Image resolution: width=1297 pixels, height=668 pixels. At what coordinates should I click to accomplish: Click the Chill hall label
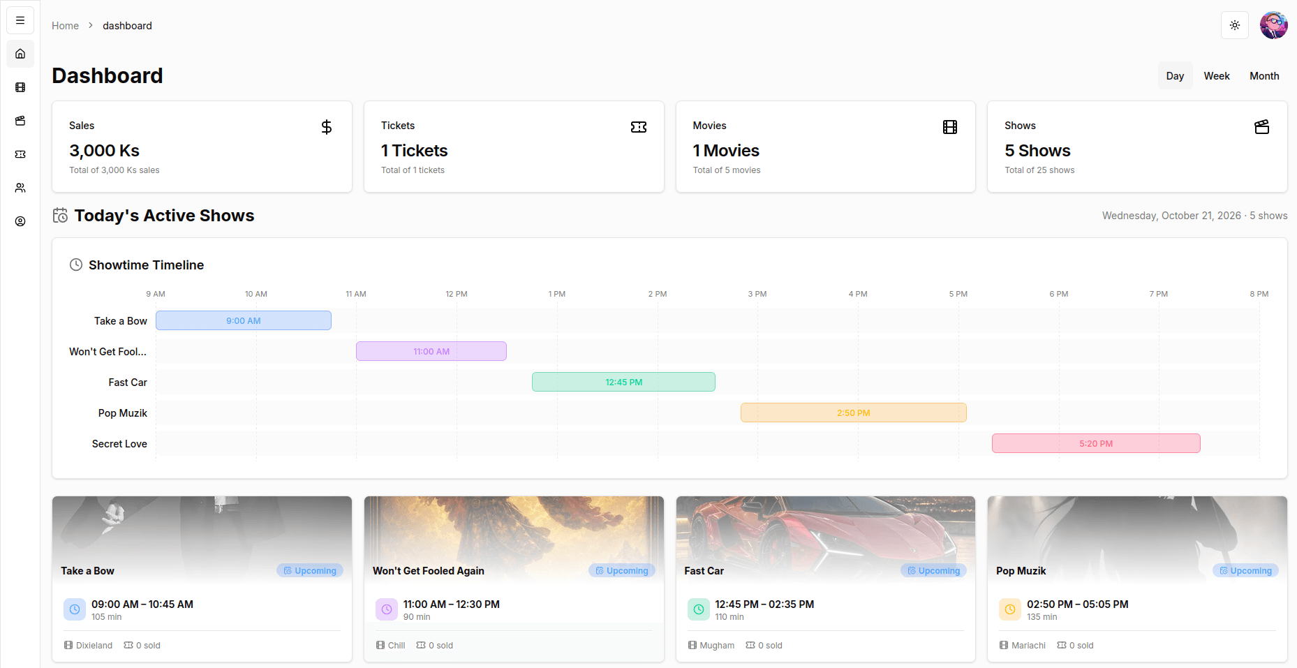click(390, 646)
